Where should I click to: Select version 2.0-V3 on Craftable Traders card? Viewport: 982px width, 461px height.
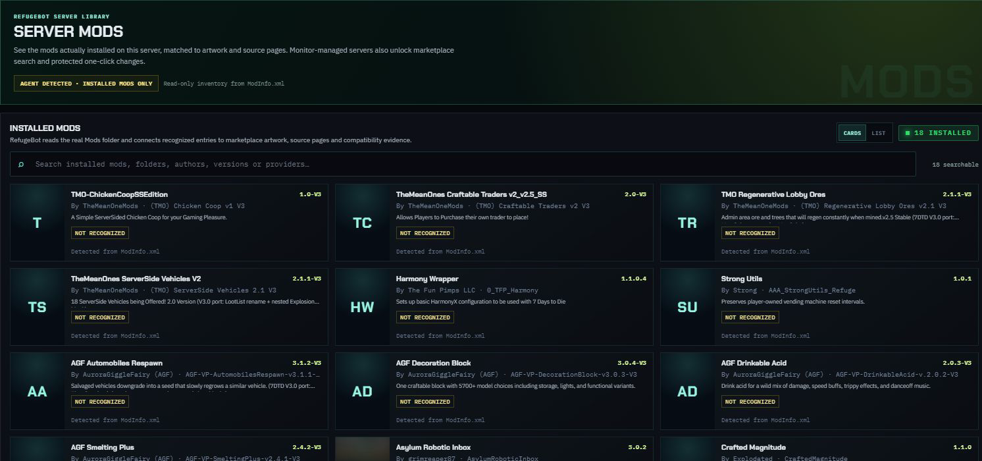pyautogui.click(x=635, y=194)
